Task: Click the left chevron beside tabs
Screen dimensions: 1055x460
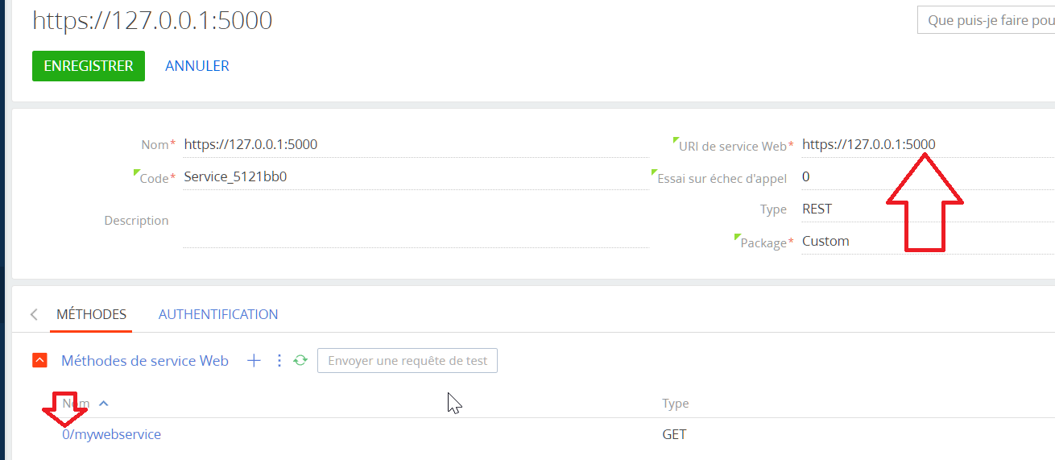Action: pos(34,314)
